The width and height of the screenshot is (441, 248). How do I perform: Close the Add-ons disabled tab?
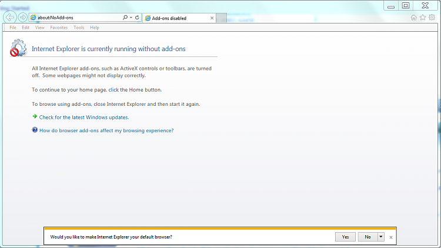212,18
